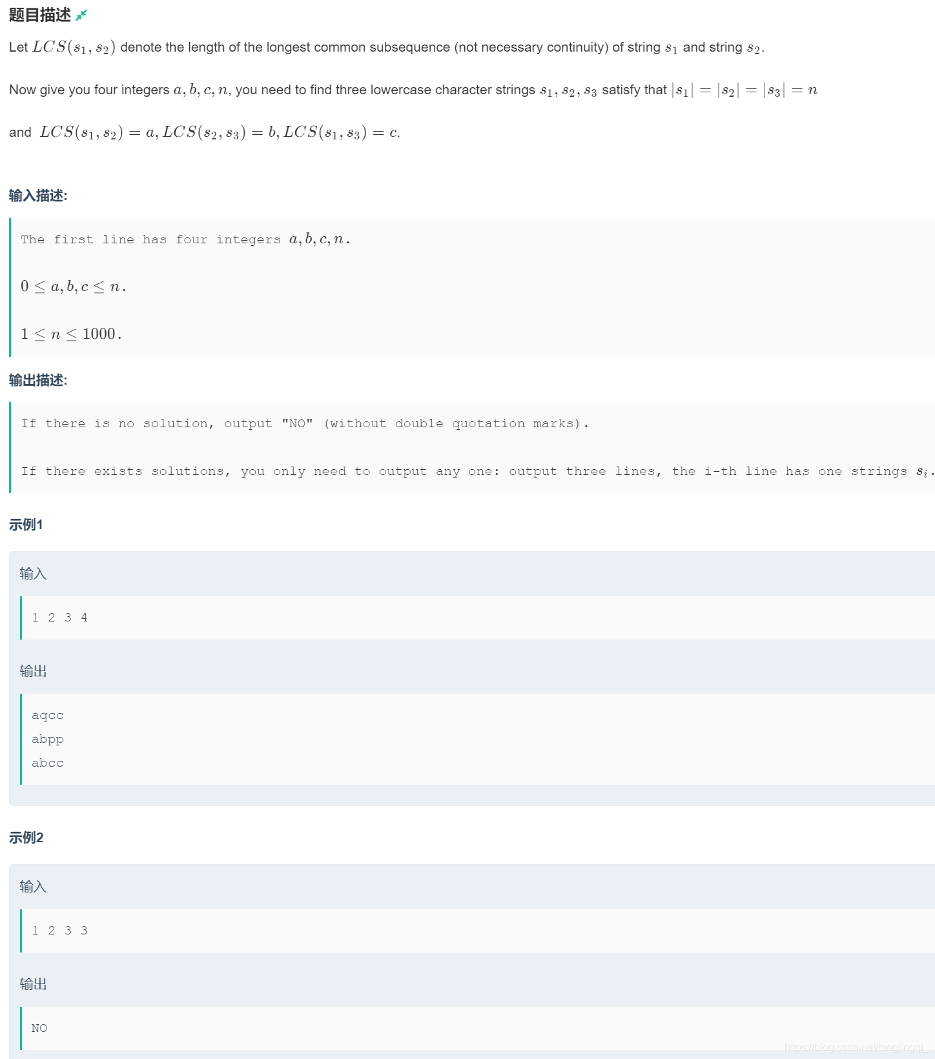
Task: Click the line 'The first line has four integers'
Action: 185,239
